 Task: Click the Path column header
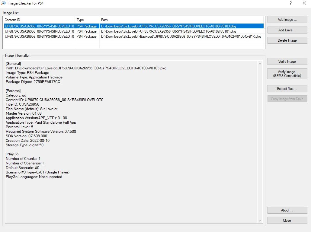[181, 20]
